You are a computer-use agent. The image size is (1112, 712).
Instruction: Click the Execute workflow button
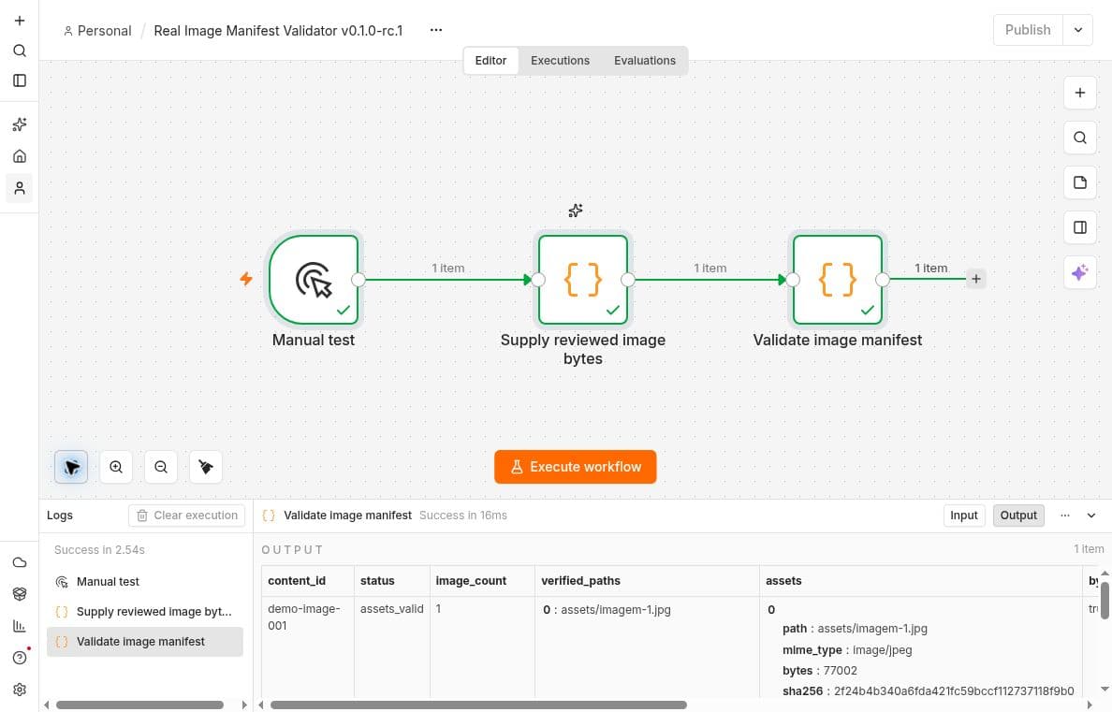click(575, 467)
